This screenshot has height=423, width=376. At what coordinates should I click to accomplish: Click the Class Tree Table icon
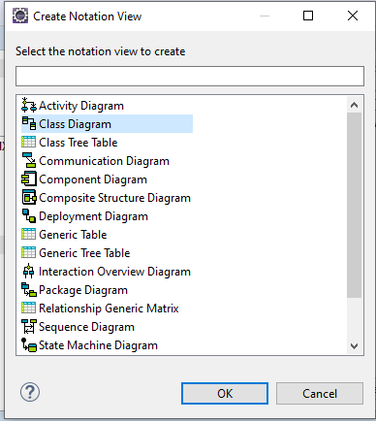pyautogui.click(x=29, y=142)
